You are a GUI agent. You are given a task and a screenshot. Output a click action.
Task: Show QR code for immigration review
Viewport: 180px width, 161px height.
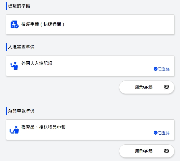[x=147, y=87]
